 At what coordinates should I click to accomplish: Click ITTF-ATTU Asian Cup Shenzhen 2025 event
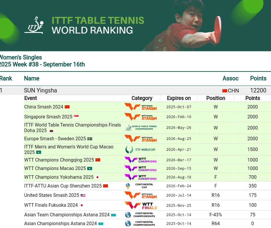(x=63, y=186)
